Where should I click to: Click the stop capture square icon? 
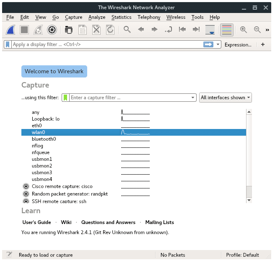24,30
